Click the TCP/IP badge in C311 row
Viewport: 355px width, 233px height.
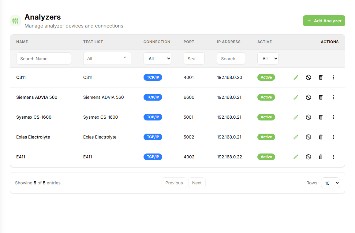pos(153,77)
